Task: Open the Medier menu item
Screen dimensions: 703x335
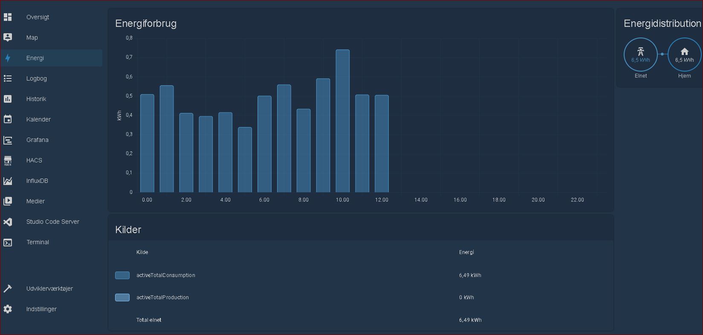Action: coord(35,201)
